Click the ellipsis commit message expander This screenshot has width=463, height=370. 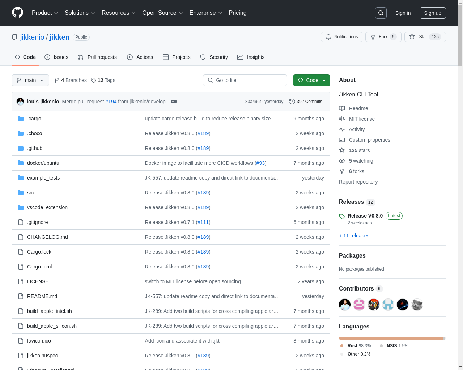point(174,102)
